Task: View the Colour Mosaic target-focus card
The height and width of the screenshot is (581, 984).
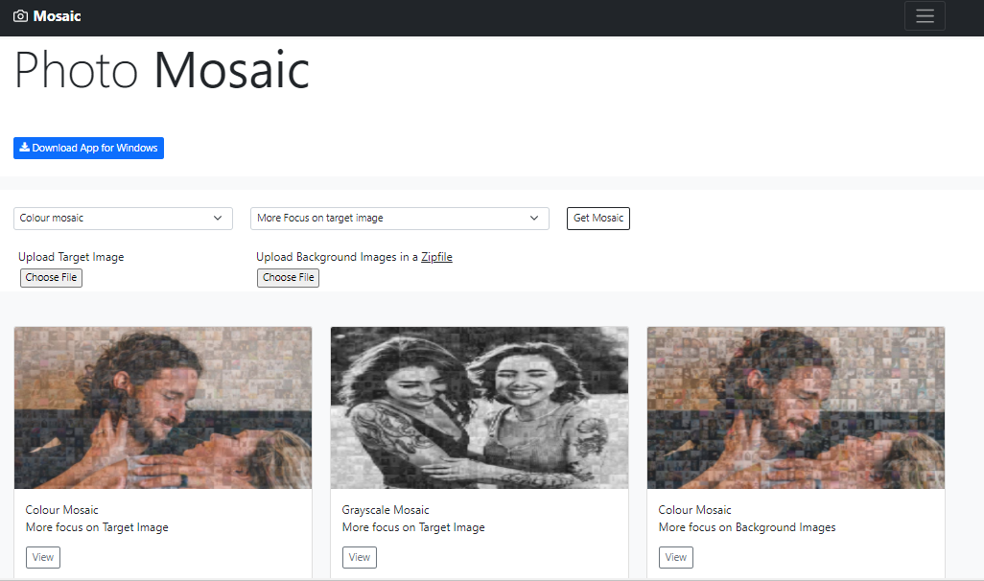Action: [x=42, y=557]
